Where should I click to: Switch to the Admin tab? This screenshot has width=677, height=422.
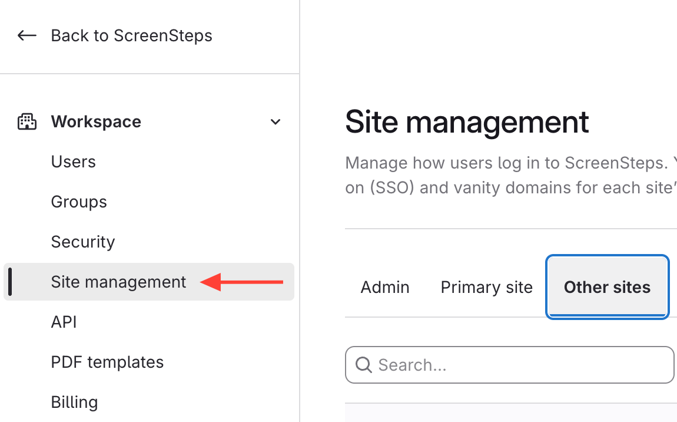tap(385, 288)
